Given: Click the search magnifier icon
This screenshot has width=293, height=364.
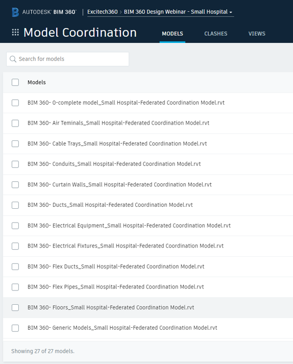Looking at the screenshot, I should 13,59.
